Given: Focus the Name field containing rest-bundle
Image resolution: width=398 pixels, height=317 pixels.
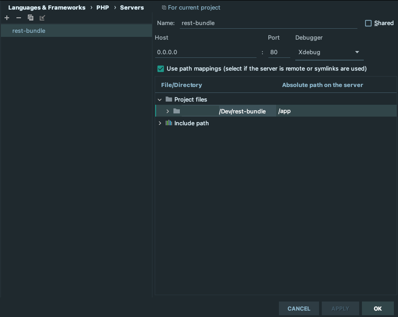Looking at the screenshot, I should (268, 23).
